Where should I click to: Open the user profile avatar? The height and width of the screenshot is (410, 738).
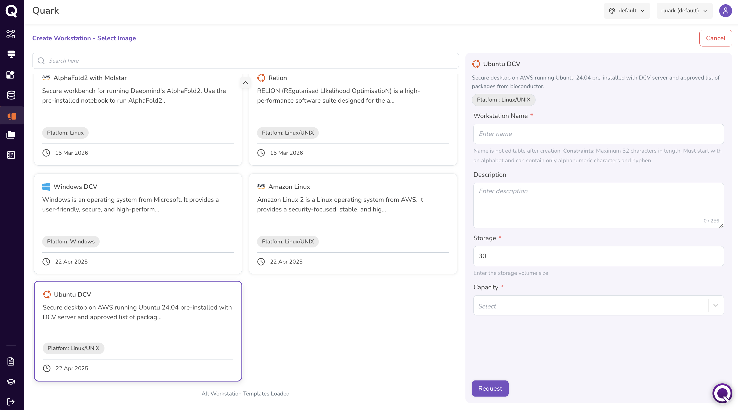pos(725,11)
